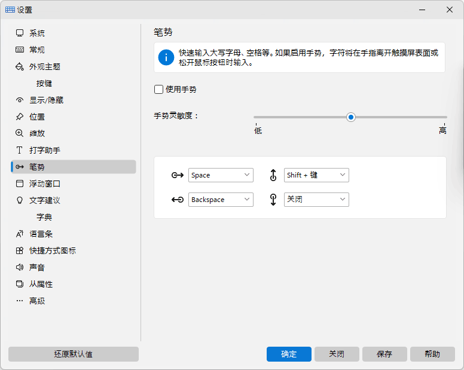
Task: Click the gesture arrow icon beside 笔势
Action: [20, 167]
